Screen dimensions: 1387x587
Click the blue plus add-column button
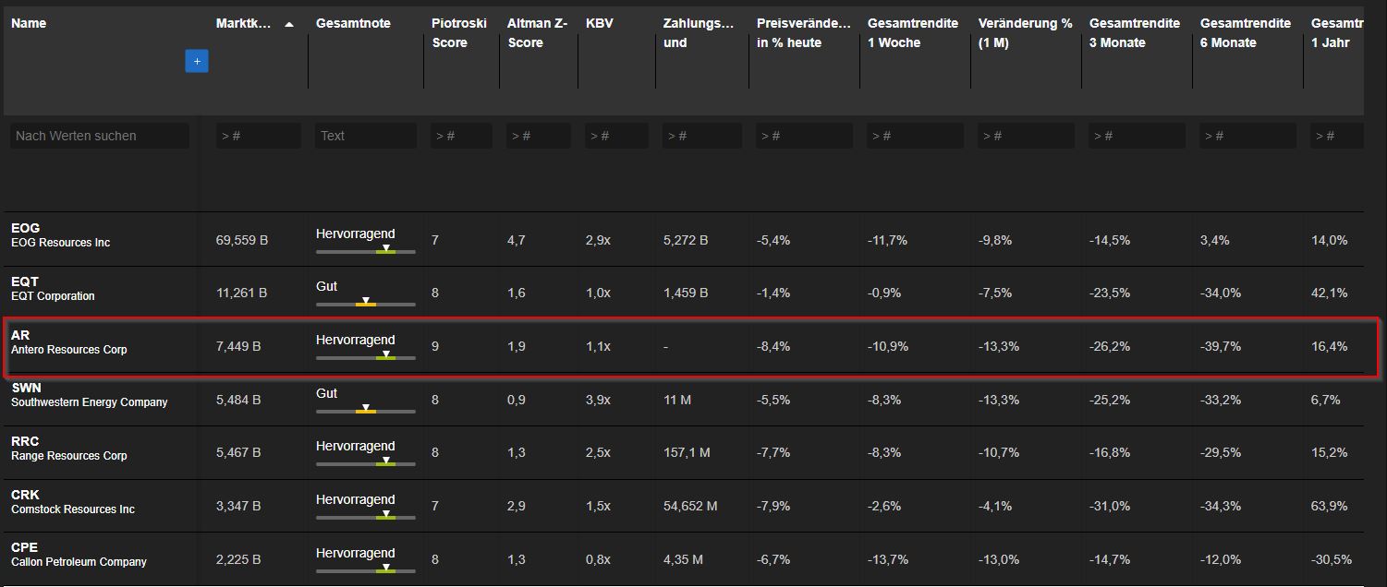[196, 61]
